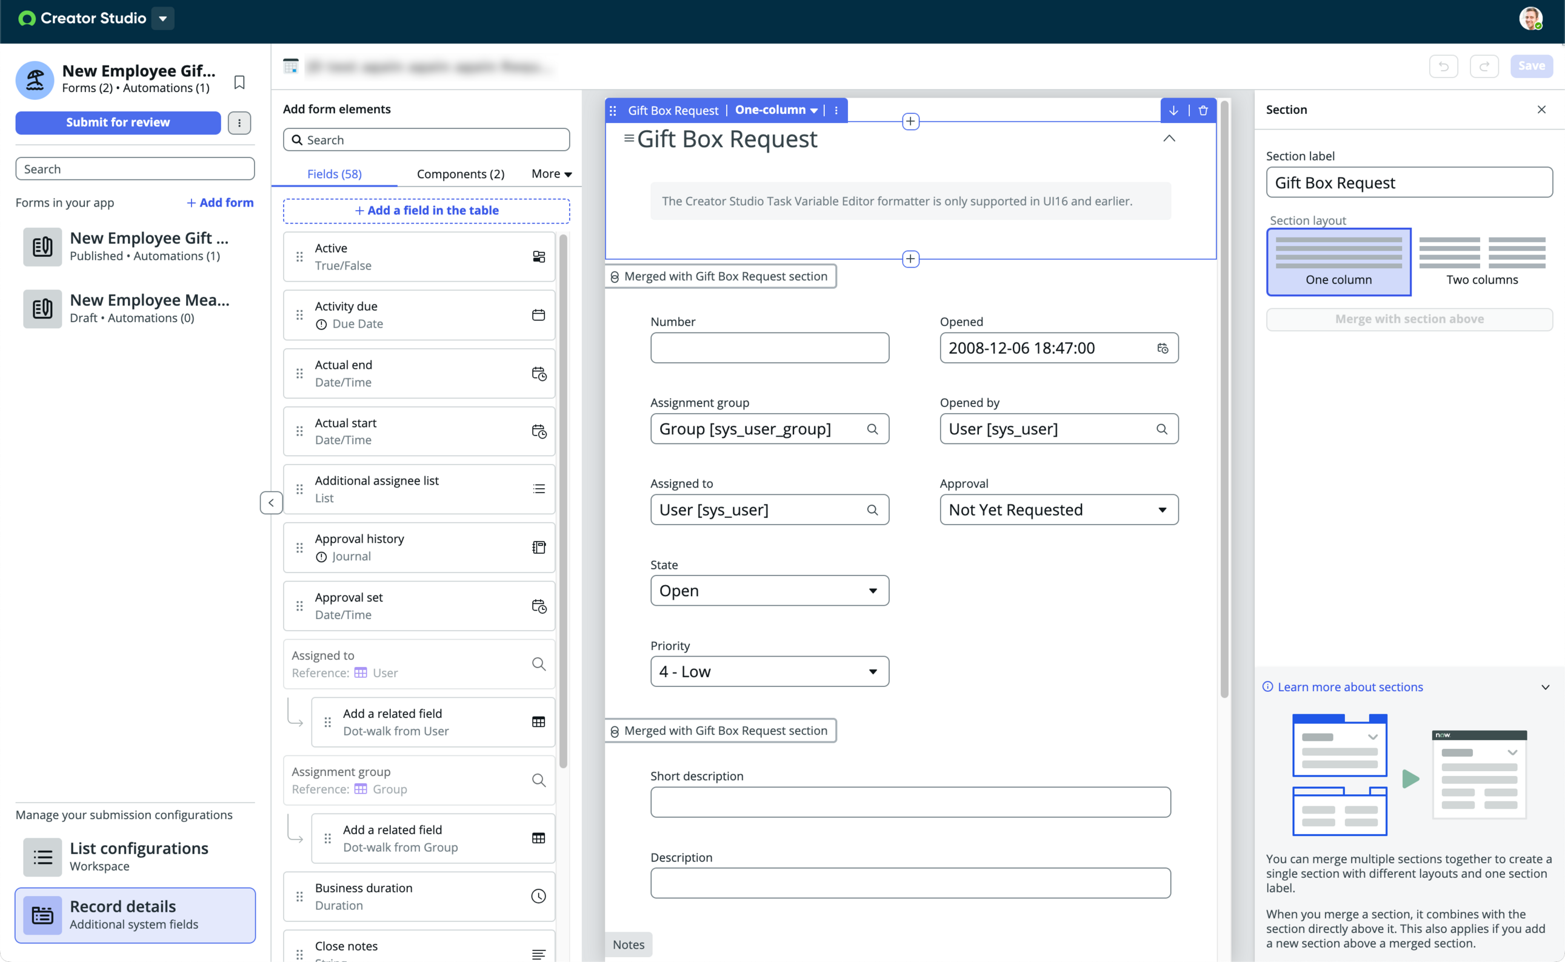
Task: Click the Notes section label
Action: (x=628, y=945)
